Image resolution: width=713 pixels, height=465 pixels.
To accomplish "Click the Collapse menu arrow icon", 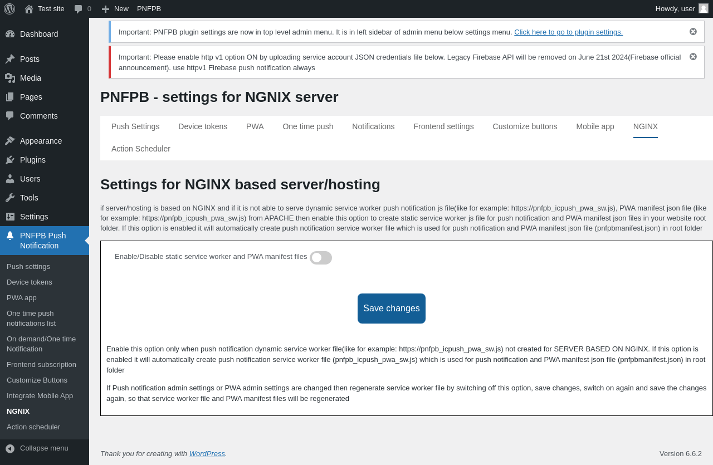I will point(10,448).
